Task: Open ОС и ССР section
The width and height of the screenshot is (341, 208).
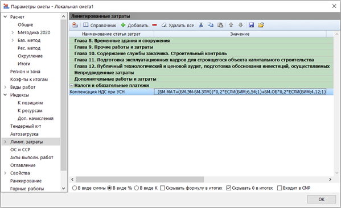Action: pyautogui.click(x=20, y=149)
